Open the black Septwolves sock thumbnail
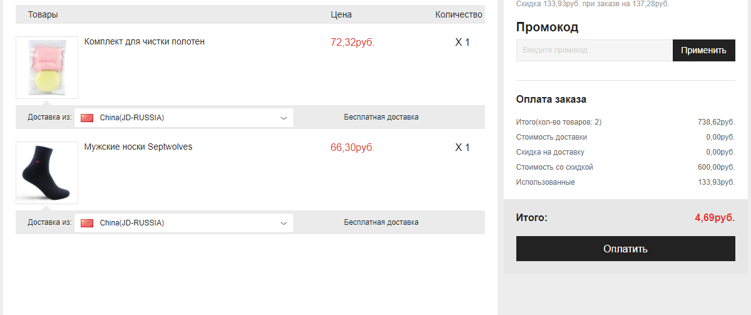 [47, 173]
